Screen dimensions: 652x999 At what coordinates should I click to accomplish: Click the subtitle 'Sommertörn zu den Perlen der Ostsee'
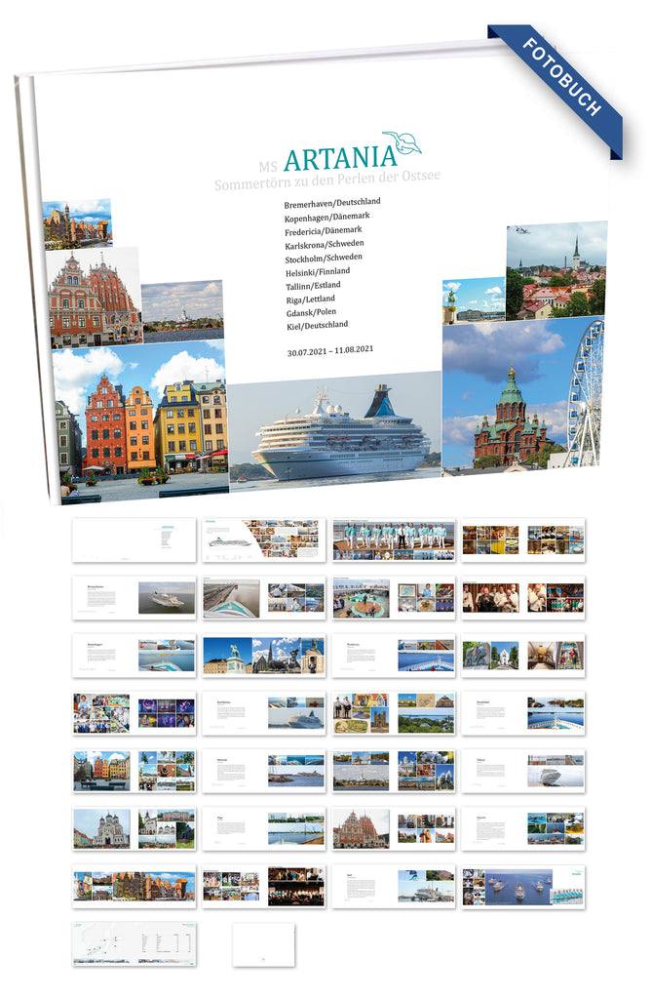pyautogui.click(x=327, y=180)
